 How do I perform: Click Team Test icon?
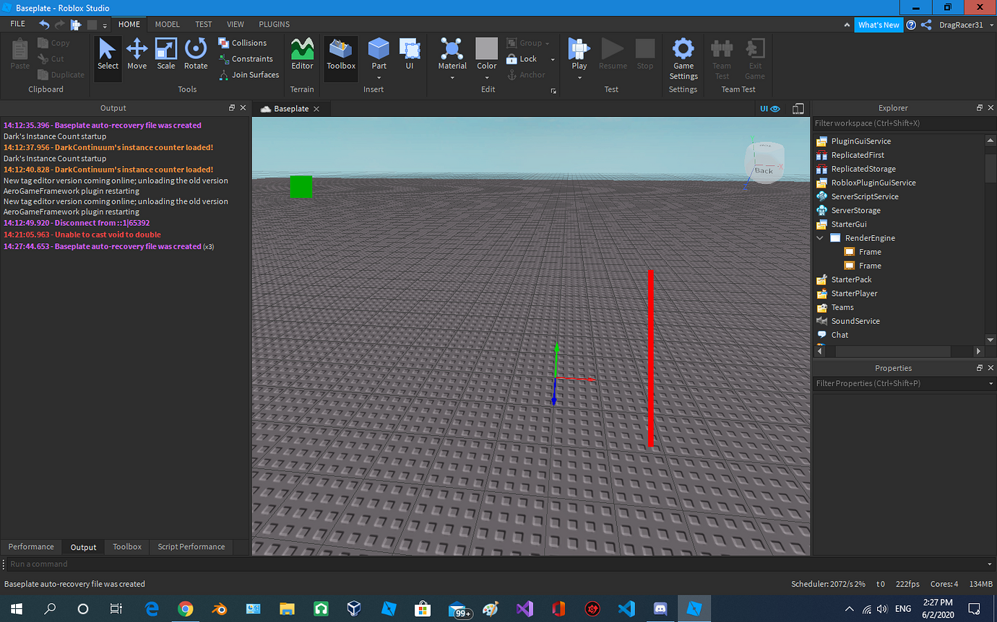pos(722,59)
